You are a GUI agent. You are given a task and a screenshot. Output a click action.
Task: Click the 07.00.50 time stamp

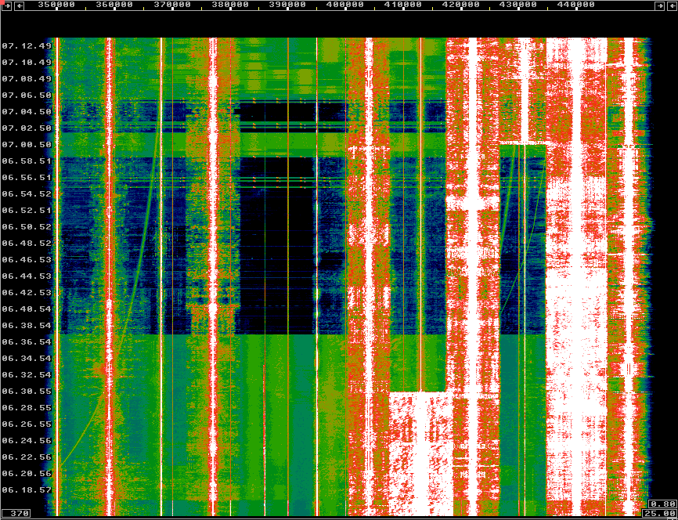(27, 145)
